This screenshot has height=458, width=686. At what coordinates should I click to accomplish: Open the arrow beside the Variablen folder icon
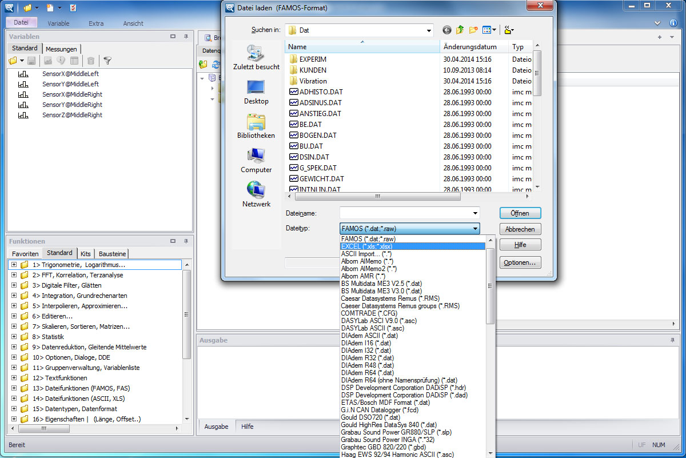pyautogui.click(x=22, y=61)
